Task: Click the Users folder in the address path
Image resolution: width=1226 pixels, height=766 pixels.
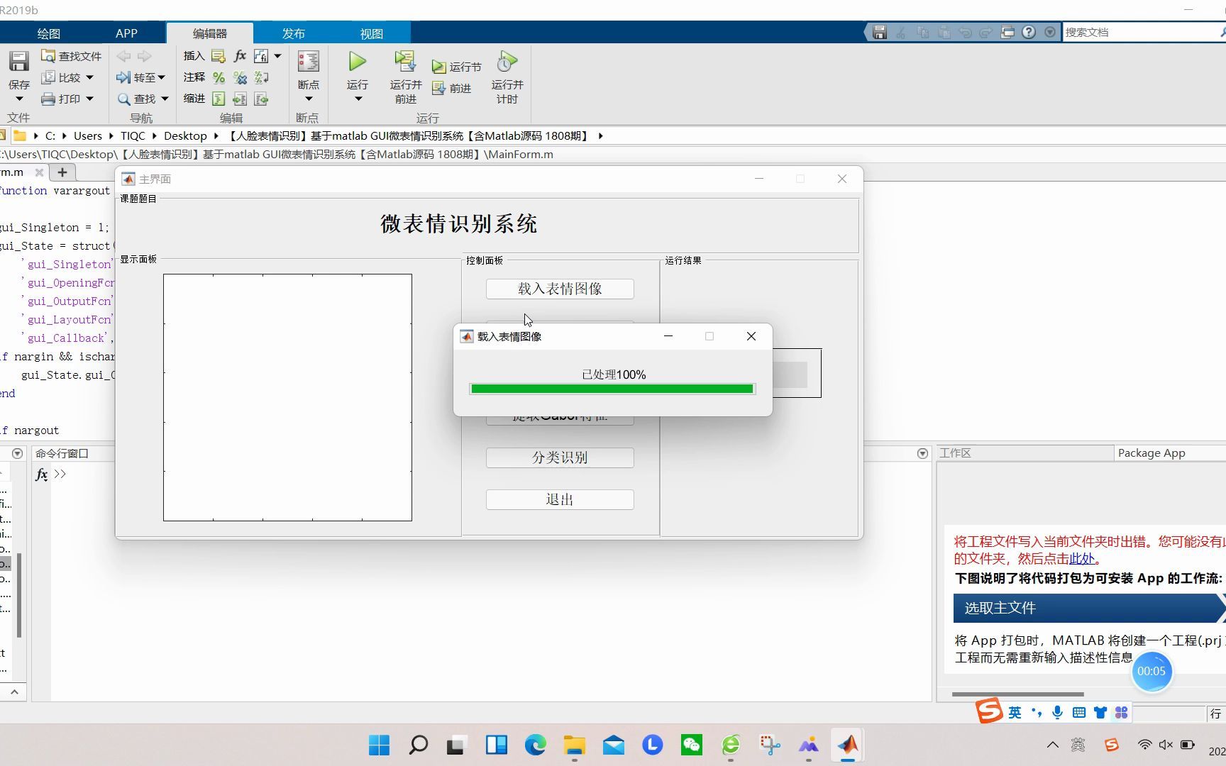Action: 88,135
